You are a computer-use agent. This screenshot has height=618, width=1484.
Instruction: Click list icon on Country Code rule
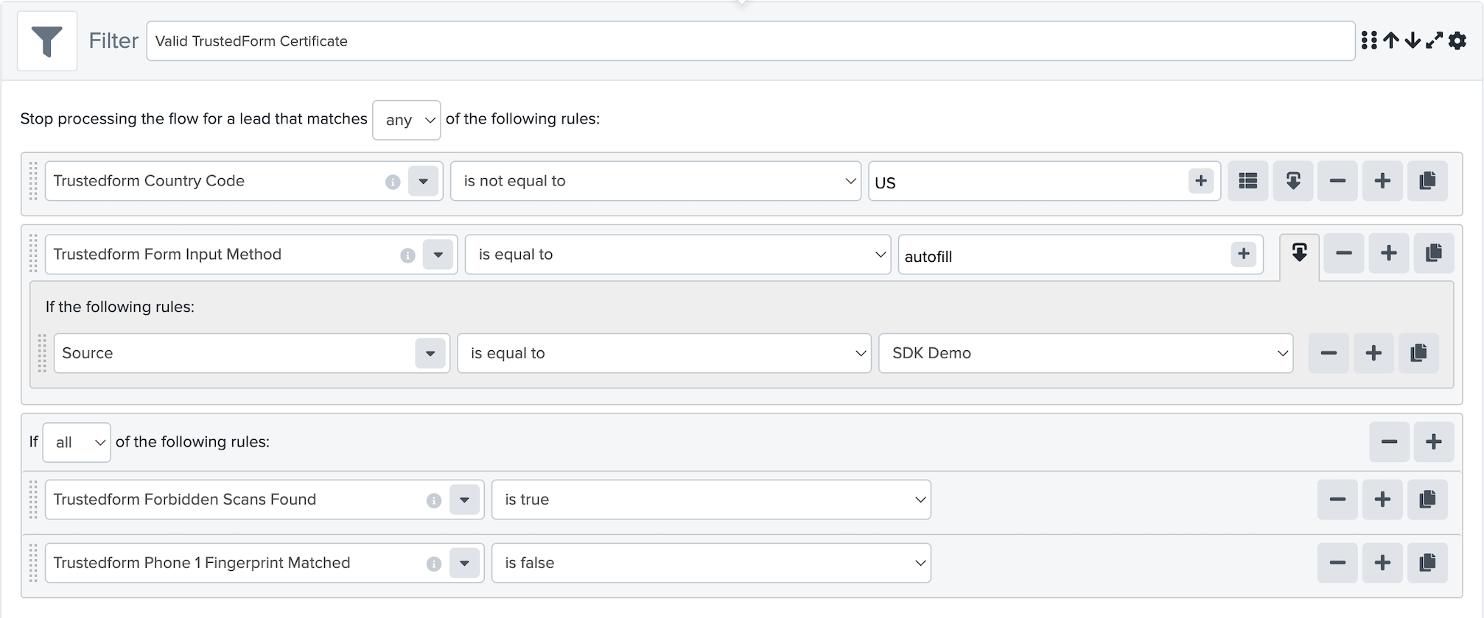click(1248, 181)
